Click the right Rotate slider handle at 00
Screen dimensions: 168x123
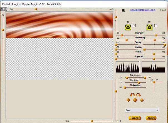pos(154,54)
